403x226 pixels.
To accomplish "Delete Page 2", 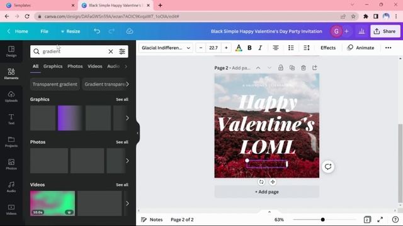I will 304,68.
